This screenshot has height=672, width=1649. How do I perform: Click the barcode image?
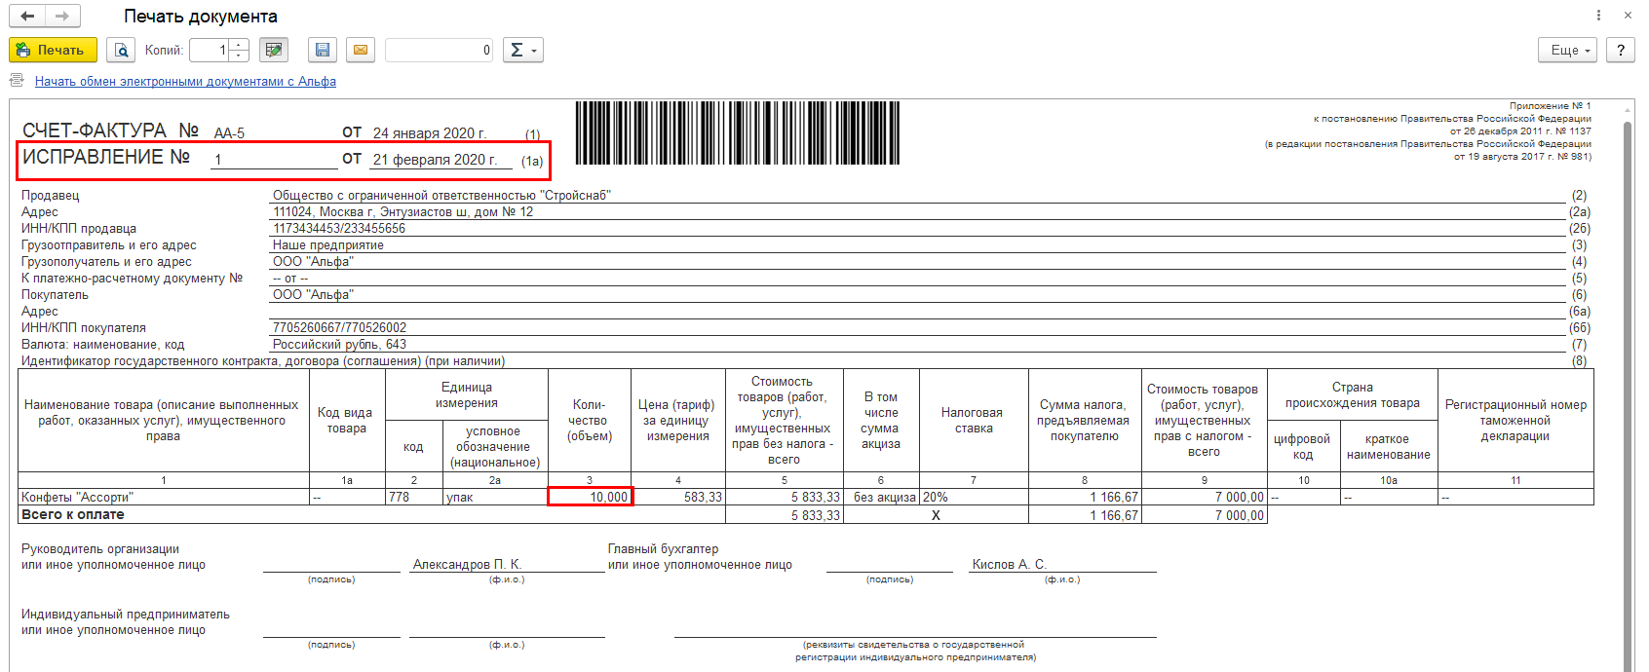point(737,132)
